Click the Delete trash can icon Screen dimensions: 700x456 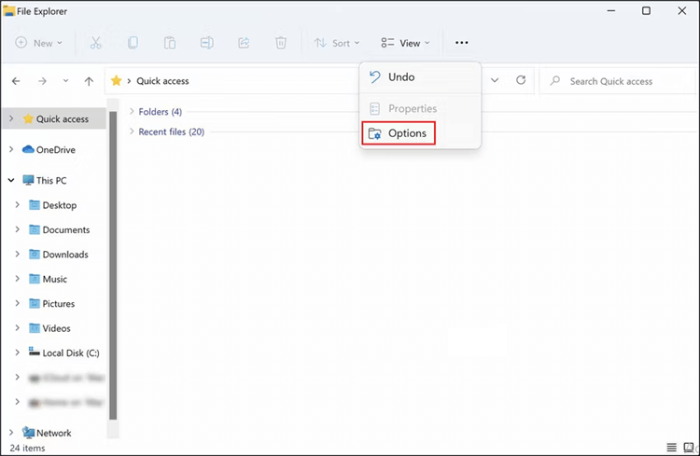(x=281, y=43)
